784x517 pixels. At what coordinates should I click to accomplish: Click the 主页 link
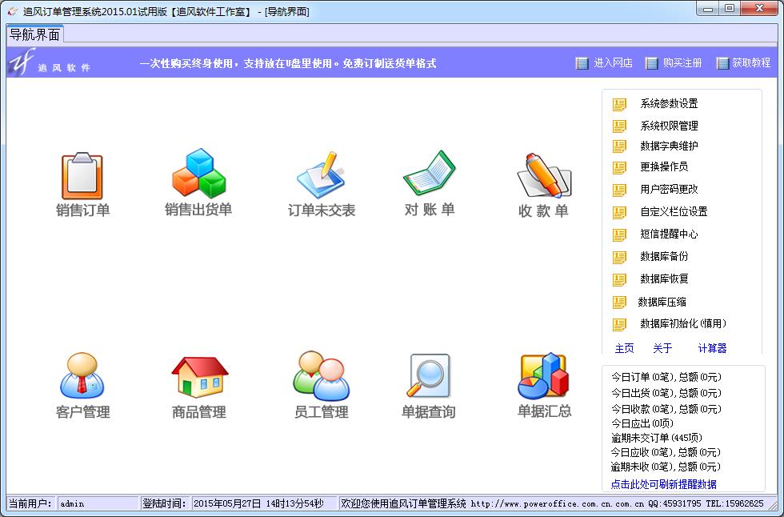pyautogui.click(x=624, y=348)
